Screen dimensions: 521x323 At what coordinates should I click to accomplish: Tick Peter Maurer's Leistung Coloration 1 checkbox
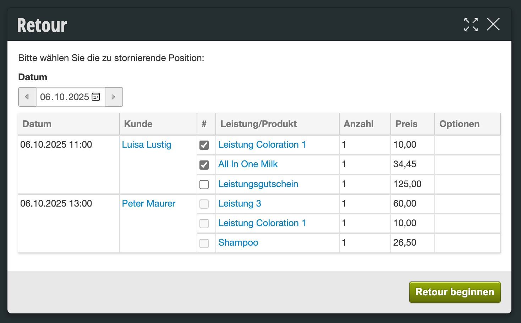(204, 224)
